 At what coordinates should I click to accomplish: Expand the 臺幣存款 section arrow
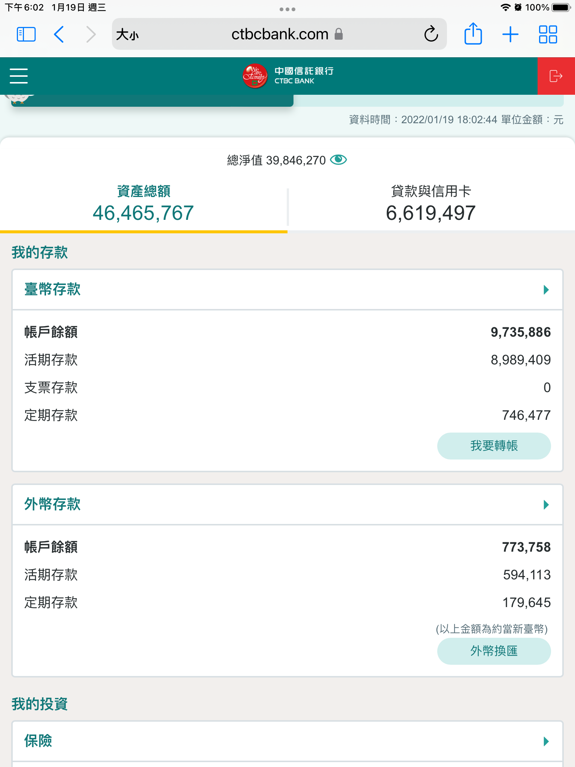click(546, 290)
